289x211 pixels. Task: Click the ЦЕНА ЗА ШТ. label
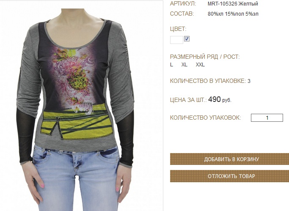point(188,100)
